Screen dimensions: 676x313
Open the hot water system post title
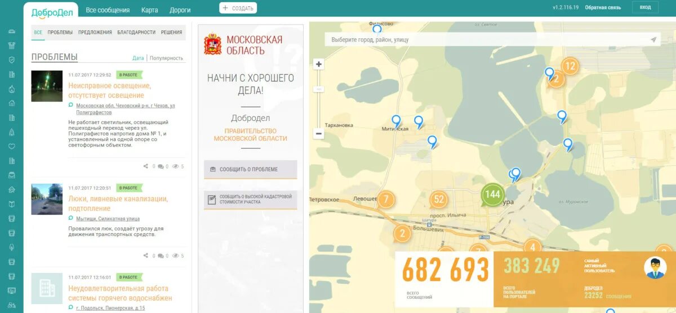pyautogui.click(x=120, y=293)
